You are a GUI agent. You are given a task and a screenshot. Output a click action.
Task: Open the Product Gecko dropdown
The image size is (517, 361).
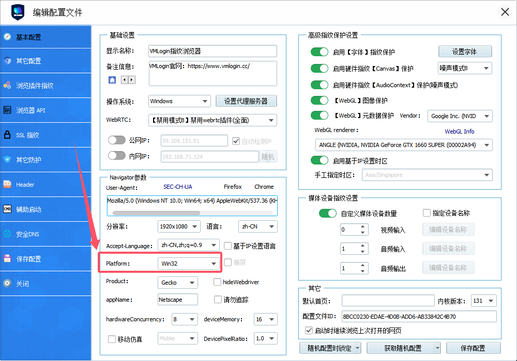178,283
